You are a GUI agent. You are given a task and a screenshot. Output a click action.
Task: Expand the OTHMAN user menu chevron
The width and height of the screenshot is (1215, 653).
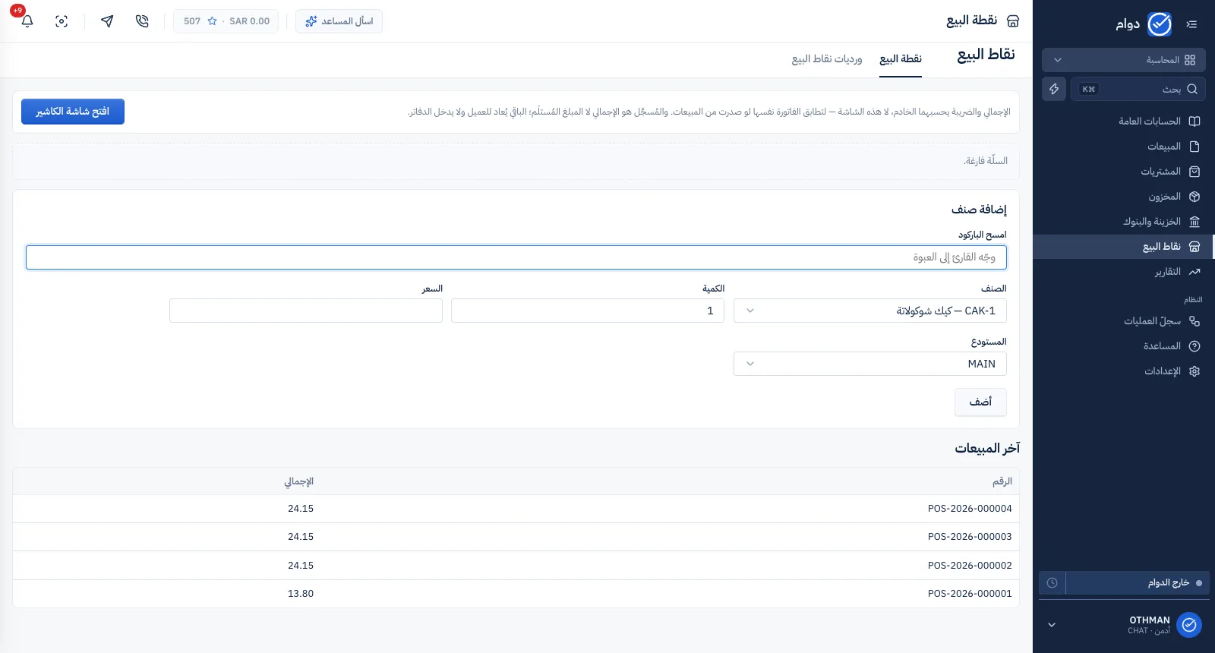(1052, 625)
